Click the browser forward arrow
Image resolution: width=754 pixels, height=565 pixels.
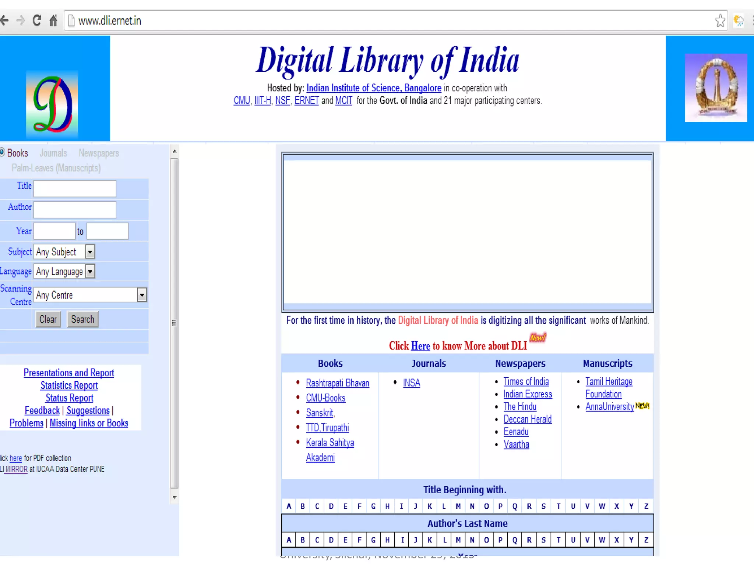tap(21, 20)
